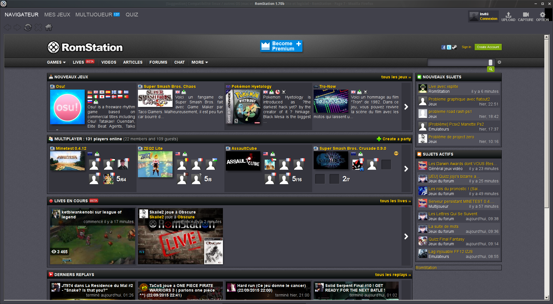The width and height of the screenshot is (553, 304).
Task: Open the VIDEOS menu item
Action: pyautogui.click(x=109, y=62)
